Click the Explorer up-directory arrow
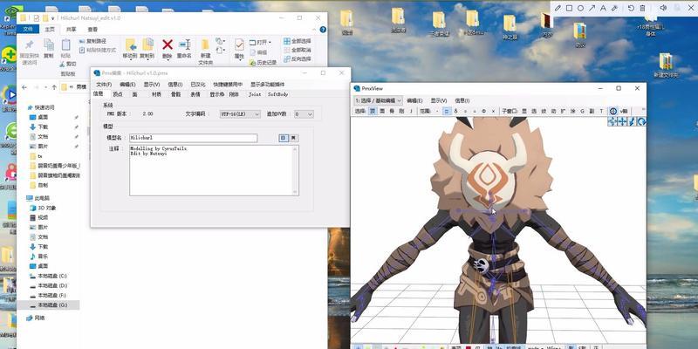Image resolution: width=698 pixels, height=349 pixels. (54, 86)
